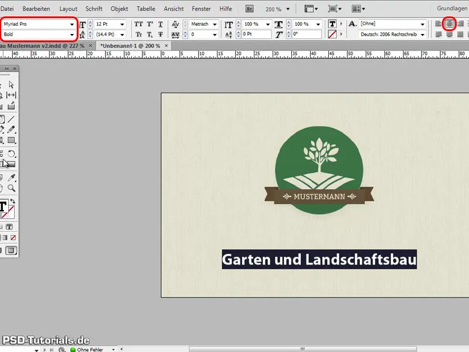469x352 pixels.
Task: Open the Tabelle menu
Action: [x=146, y=9]
